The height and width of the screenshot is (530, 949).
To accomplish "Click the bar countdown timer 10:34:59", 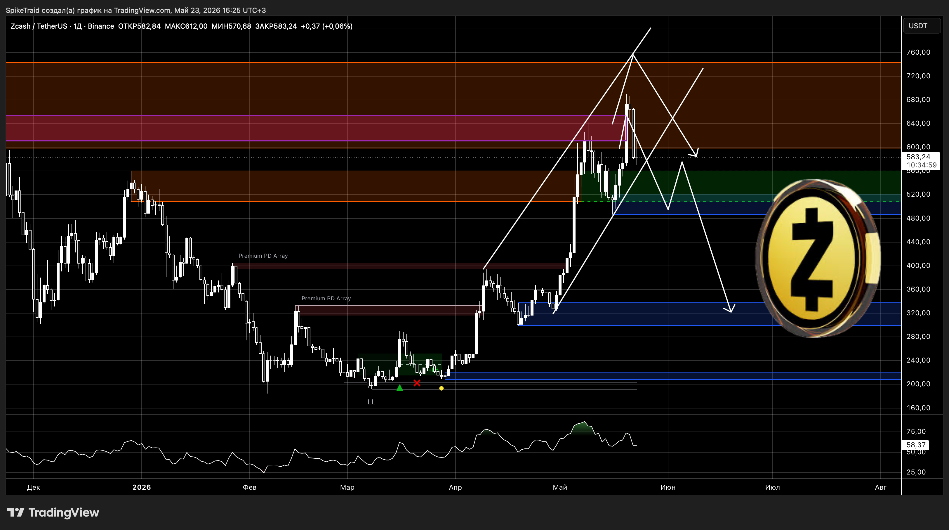I will click(x=921, y=165).
